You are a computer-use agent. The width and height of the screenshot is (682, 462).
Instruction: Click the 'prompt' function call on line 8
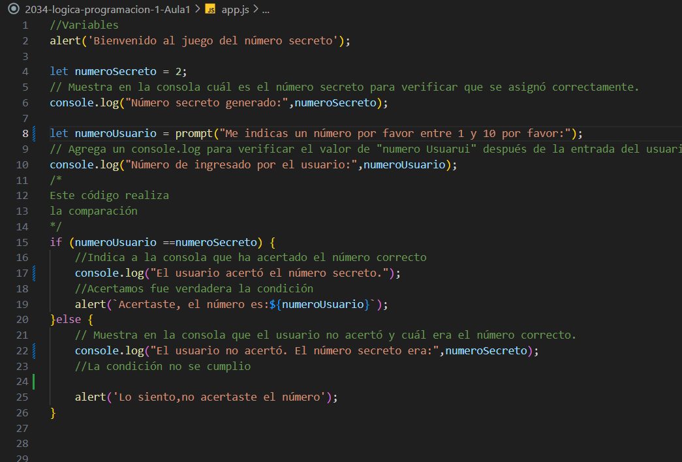(x=194, y=134)
